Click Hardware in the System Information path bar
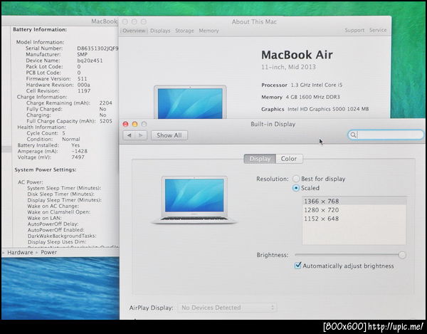The height and width of the screenshot is (334, 427). click(20, 253)
